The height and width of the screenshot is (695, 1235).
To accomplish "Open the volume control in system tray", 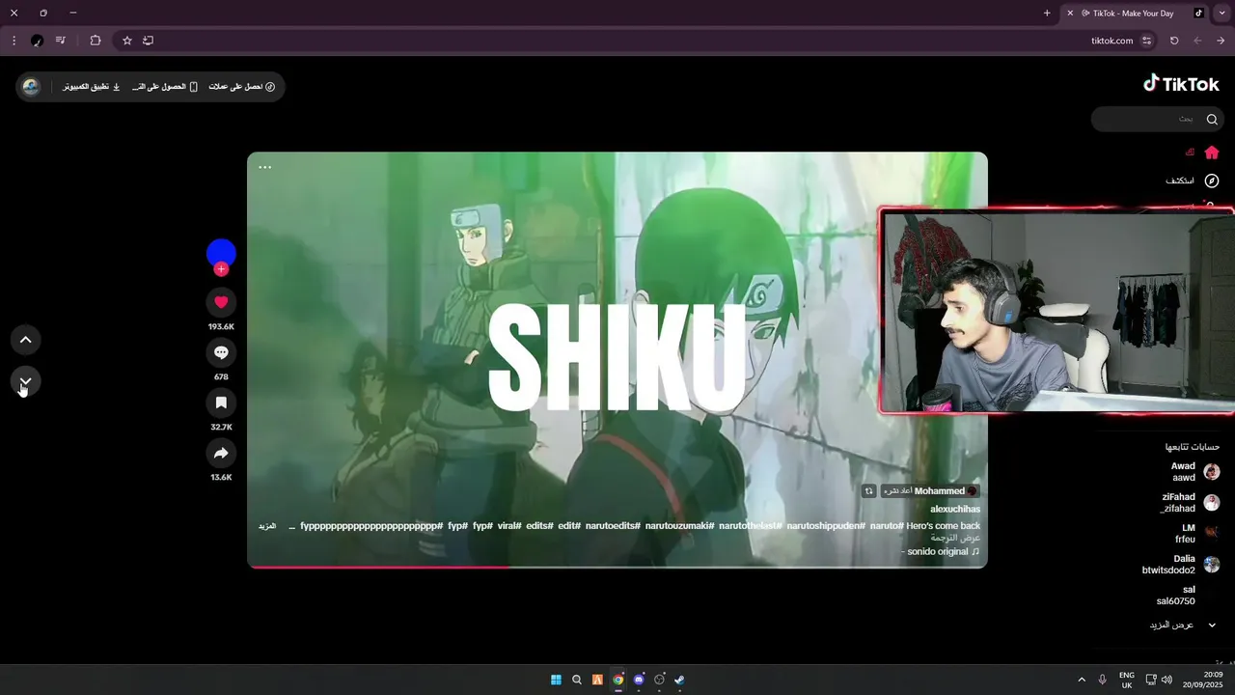I will (1166, 680).
